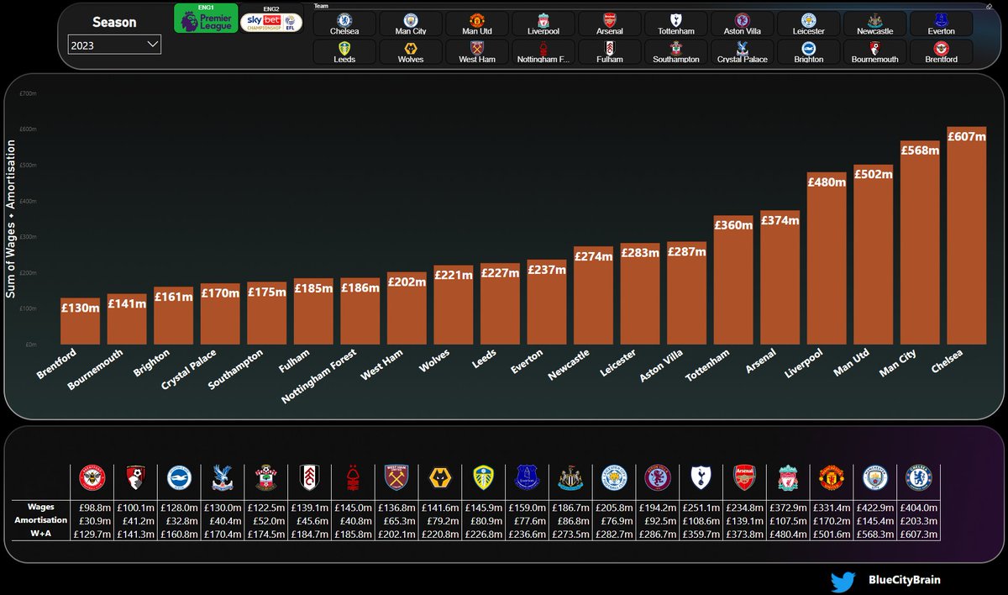Image resolution: width=1008 pixels, height=595 pixels.
Task: Select the Liverpool £480m bar
Action: coord(827,258)
